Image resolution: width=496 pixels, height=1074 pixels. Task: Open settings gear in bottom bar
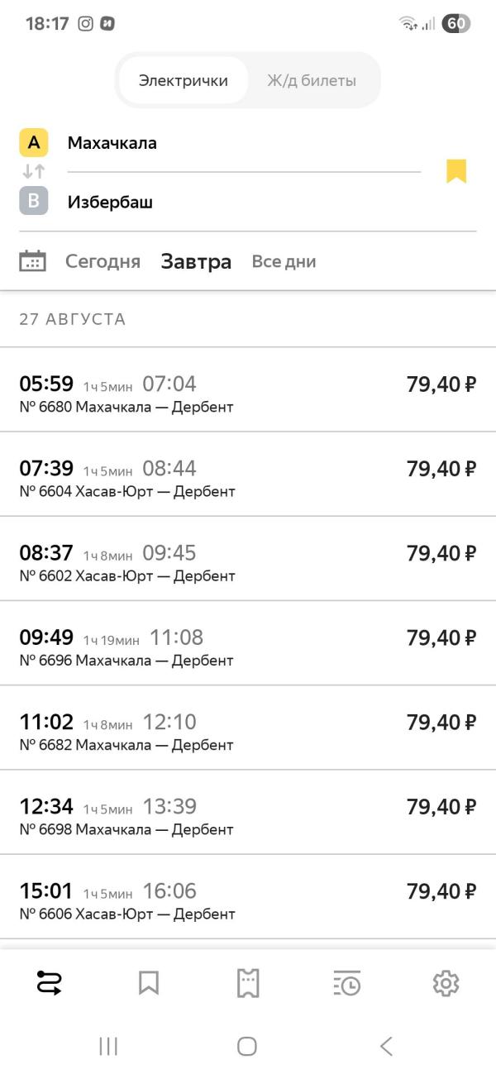pyautogui.click(x=446, y=983)
